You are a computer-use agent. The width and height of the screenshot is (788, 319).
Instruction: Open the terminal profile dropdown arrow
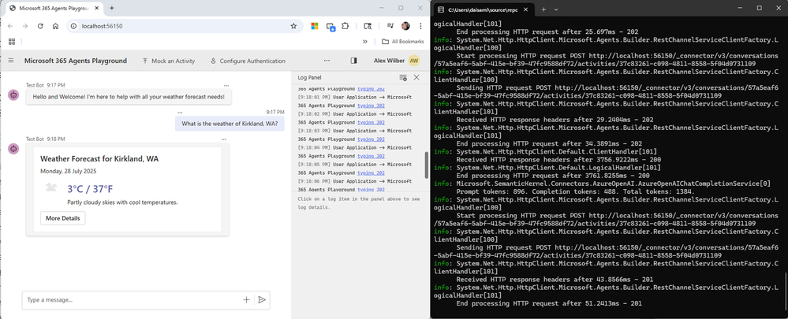coord(556,9)
